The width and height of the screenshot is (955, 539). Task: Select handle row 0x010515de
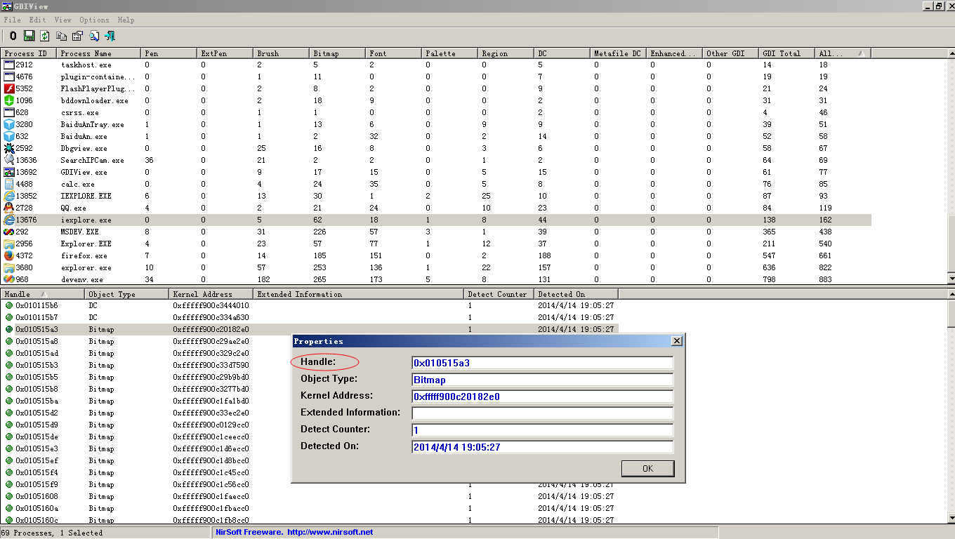point(310,437)
